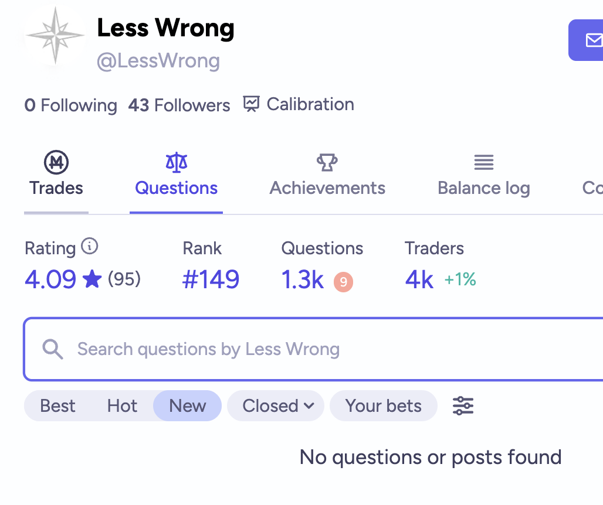Click the search magnifier icon
This screenshot has width=603, height=505.
53,350
